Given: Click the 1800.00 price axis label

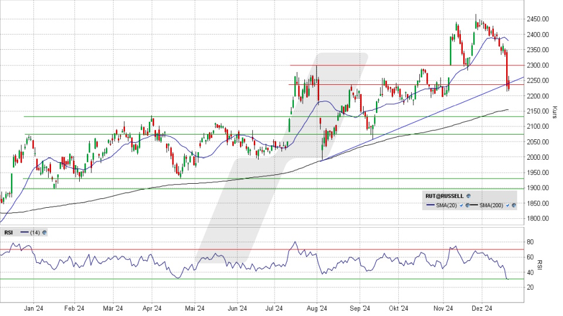Looking at the screenshot, I should click(538, 218).
